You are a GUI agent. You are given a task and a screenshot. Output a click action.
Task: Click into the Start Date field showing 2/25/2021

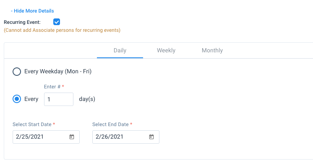[x=46, y=137]
